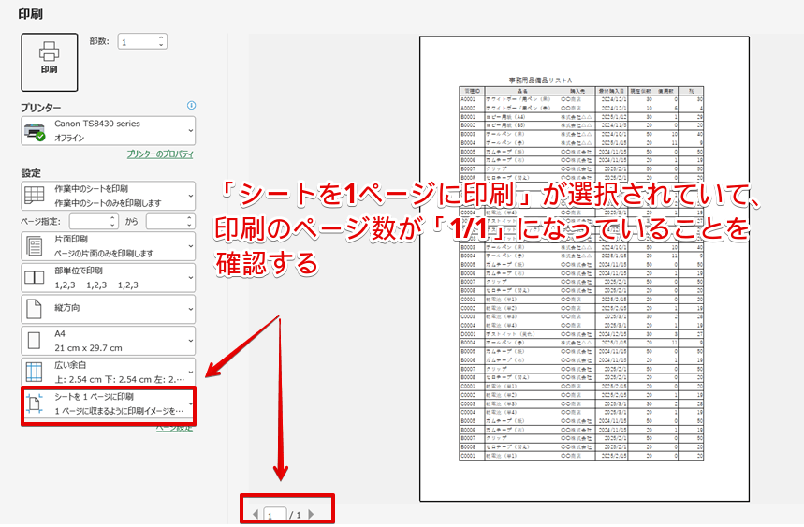Open the プリンターのプロパティ link
This screenshot has height=527, width=804.
(160, 154)
